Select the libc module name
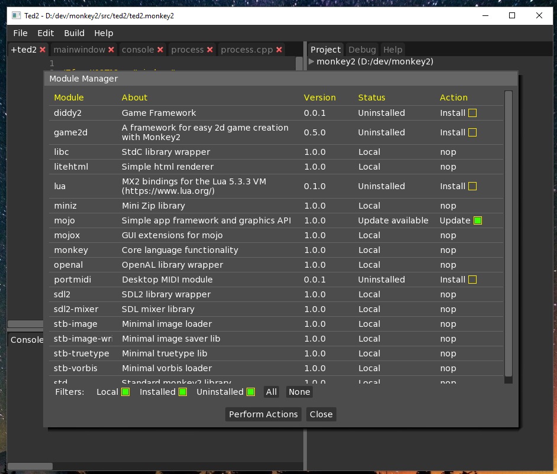Screen dimensions: 557x474 click(61, 152)
